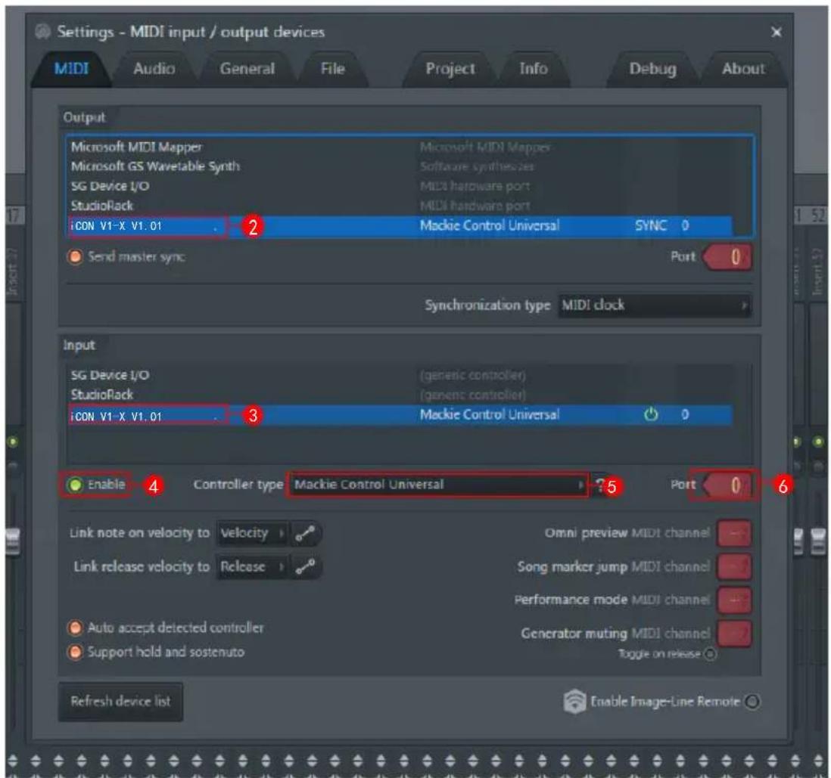This screenshot has height=778, width=831.
Task: Select Microsoft GS Wavetable Synth output device
Action: [x=401, y=167]
